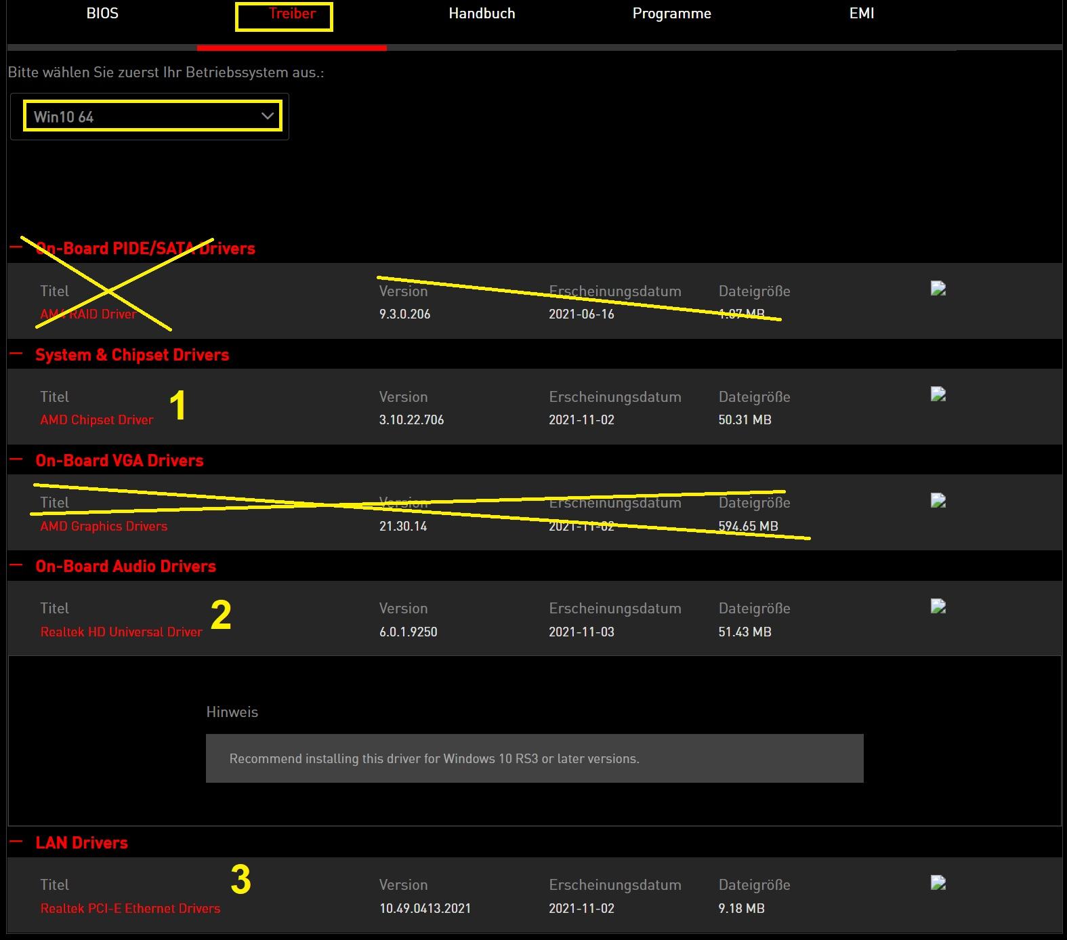The image size is (1067, 940).
Task: Switch to the Programme tab
Action: click(x=671, y=14)
